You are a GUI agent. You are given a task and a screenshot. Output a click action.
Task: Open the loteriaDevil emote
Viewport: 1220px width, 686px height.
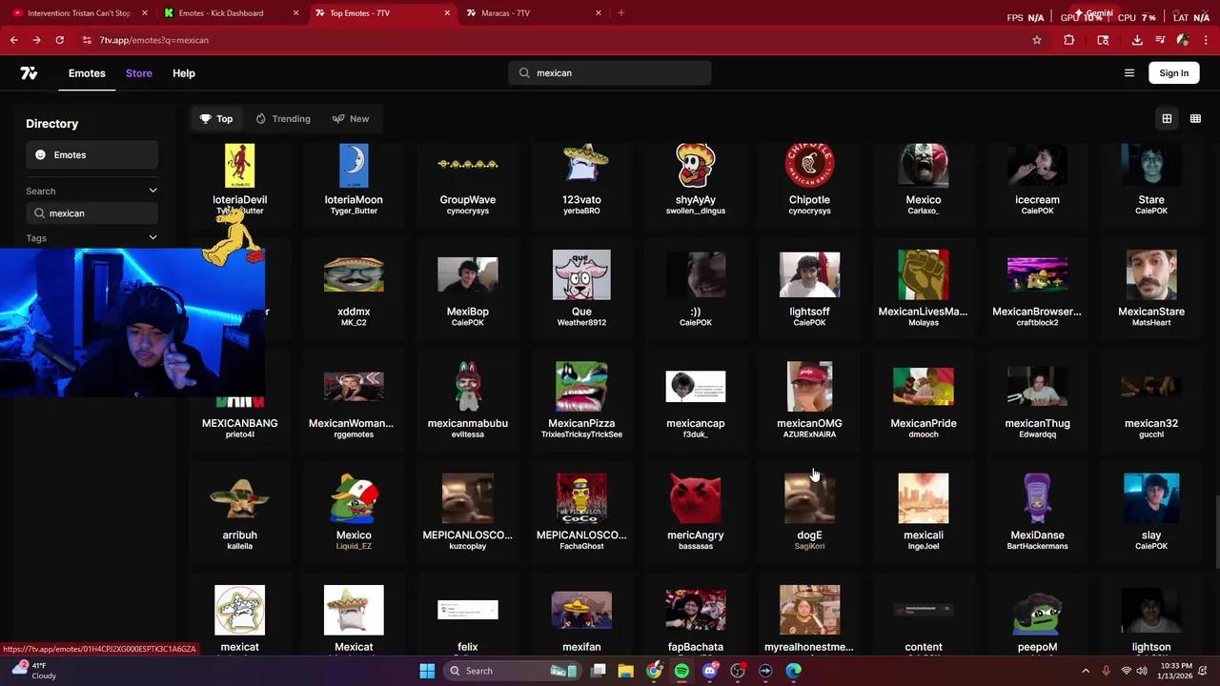click(239, 178)
